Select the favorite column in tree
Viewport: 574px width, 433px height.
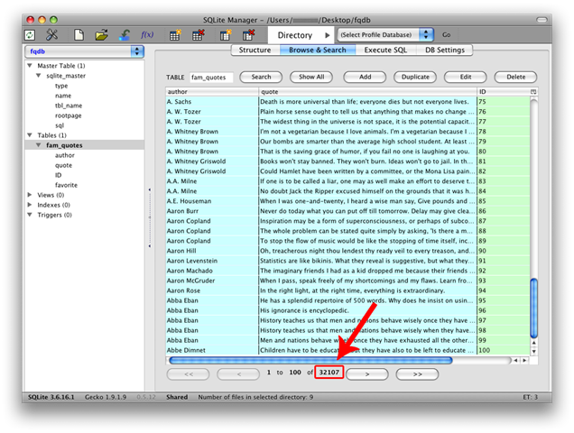coord(66,185)
